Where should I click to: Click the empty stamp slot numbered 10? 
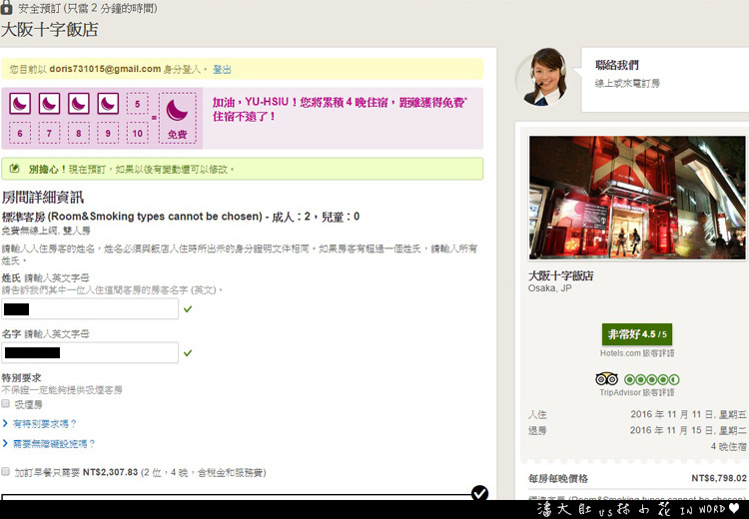coord(138,133)
